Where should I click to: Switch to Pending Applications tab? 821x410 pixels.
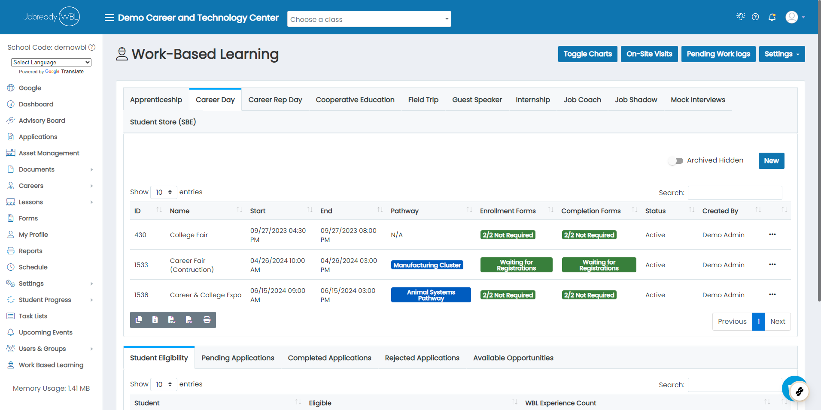tap(238, 358)
